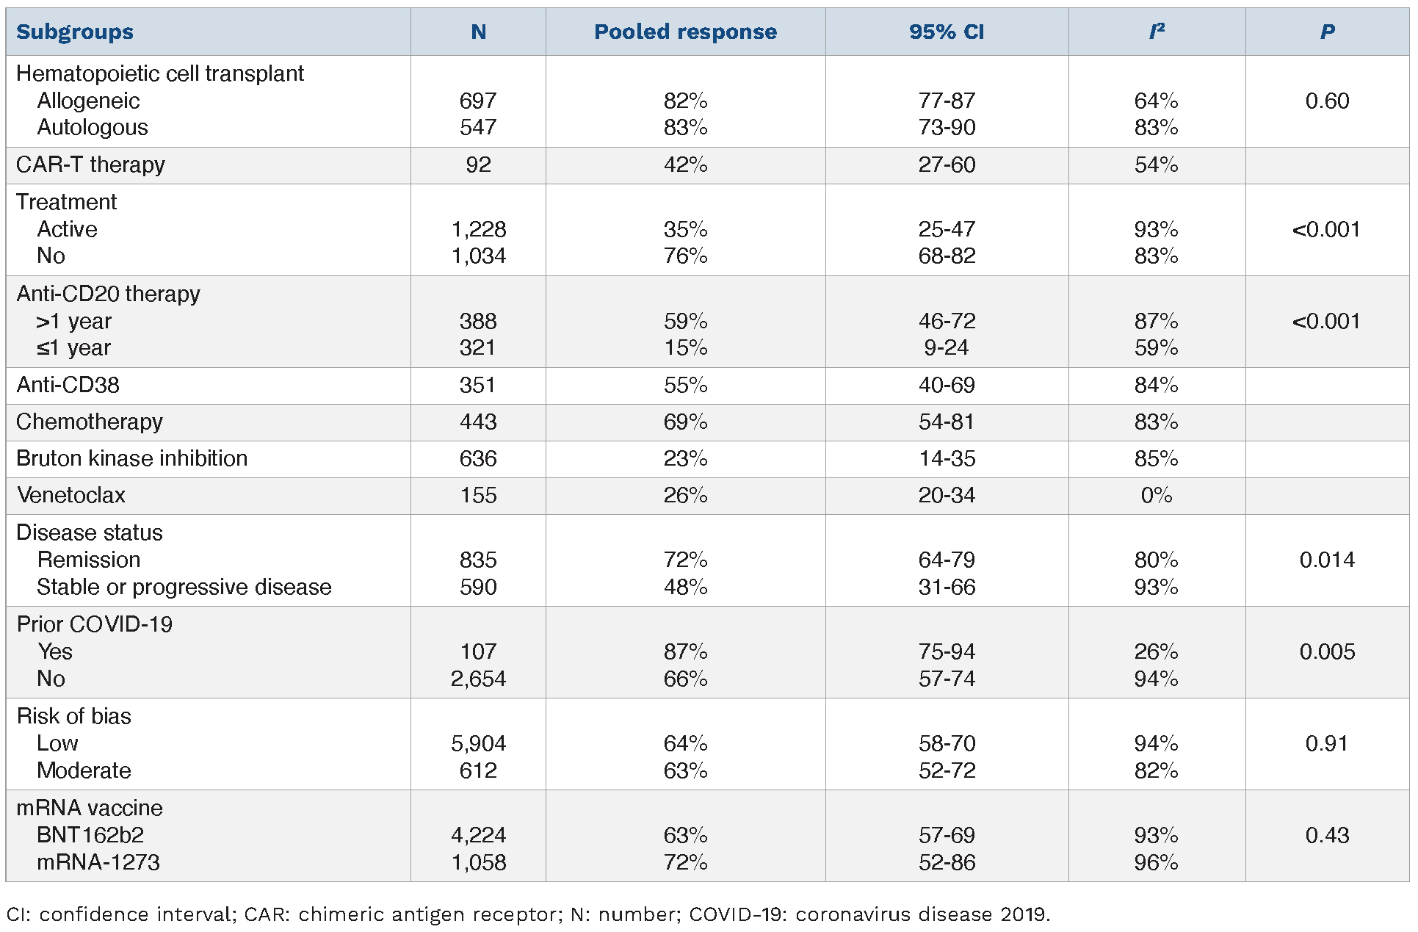Select the I² column header
The width and height of the screenshot is (1418, 932).
pos(1157,32)
